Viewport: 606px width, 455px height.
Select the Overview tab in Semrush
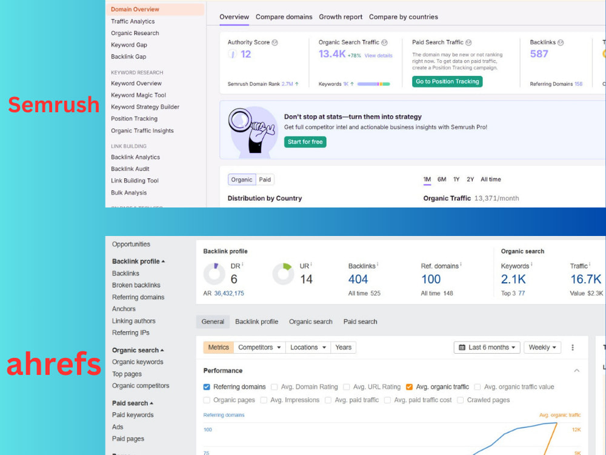234,17
